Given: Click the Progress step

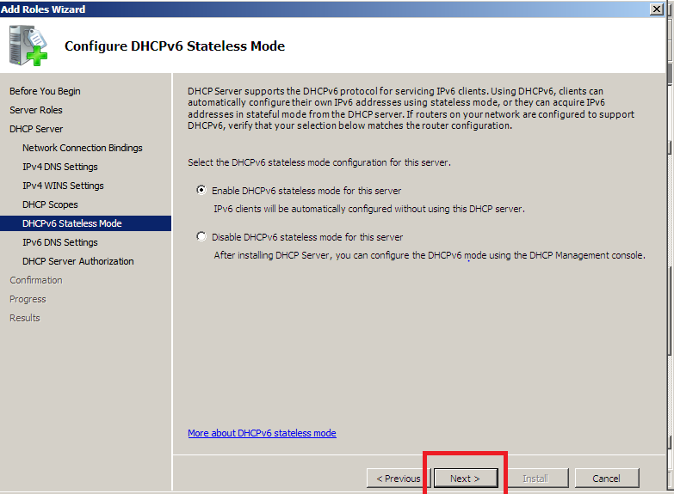Looking at the screenshot, I should tap(28, 299).
